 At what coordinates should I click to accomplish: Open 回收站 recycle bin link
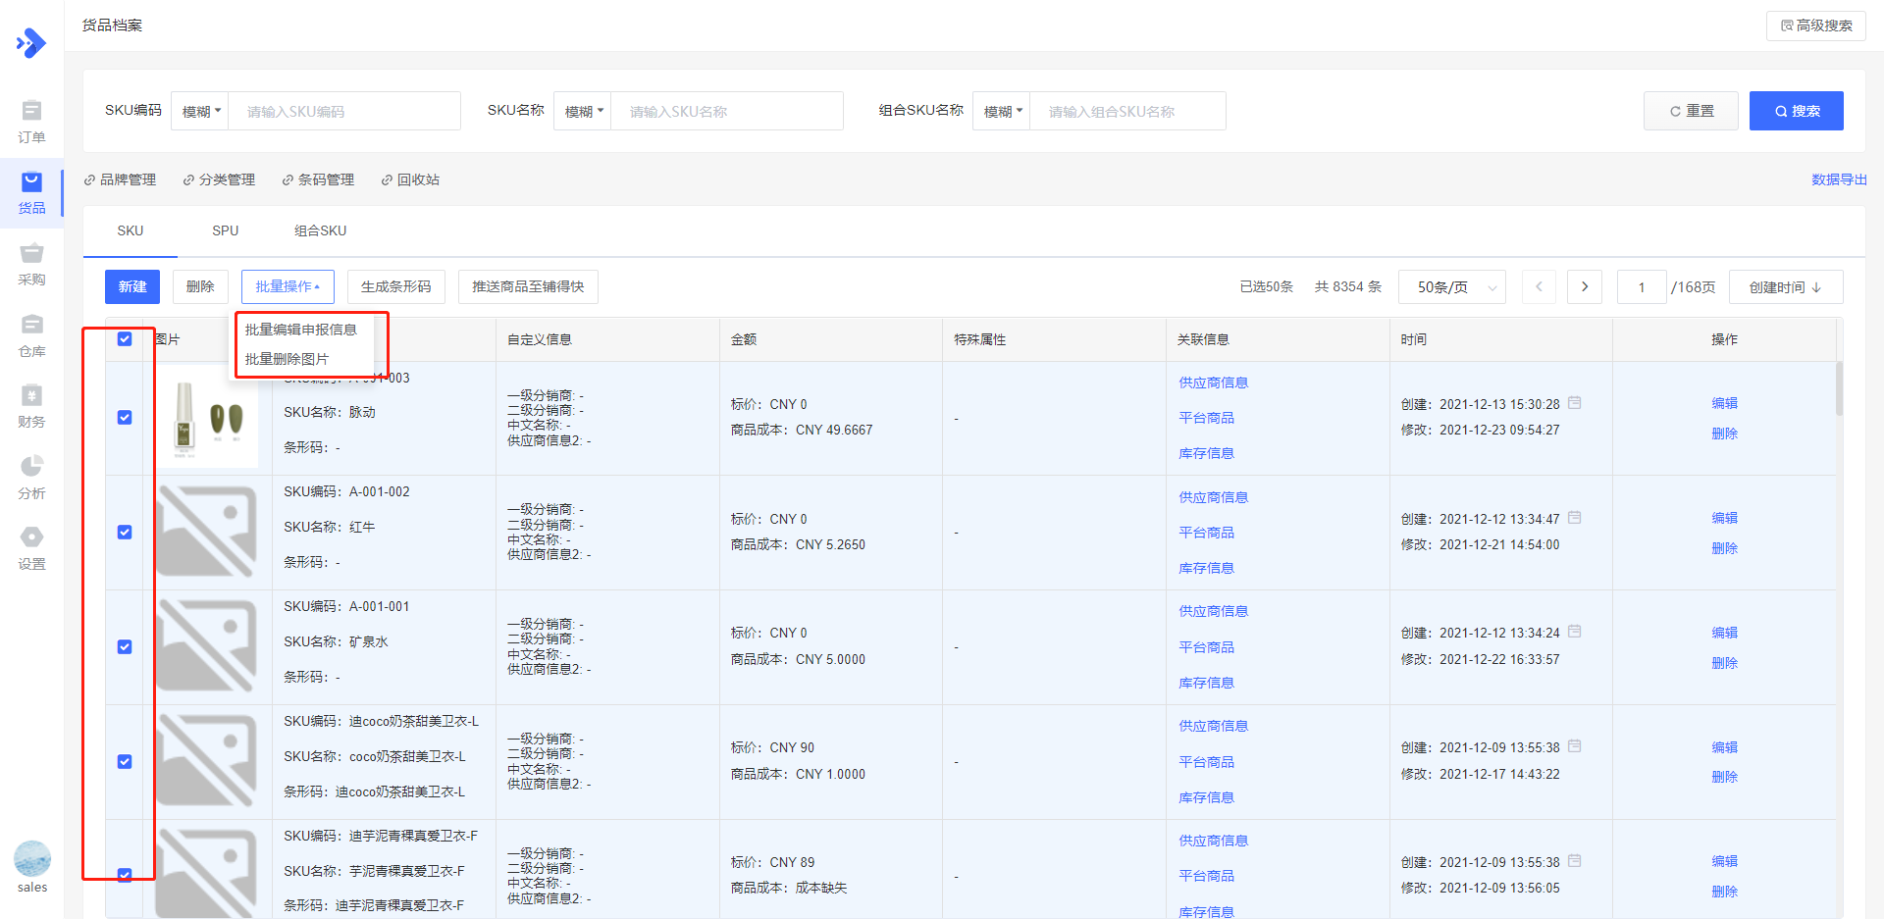[x=410, y=179]
